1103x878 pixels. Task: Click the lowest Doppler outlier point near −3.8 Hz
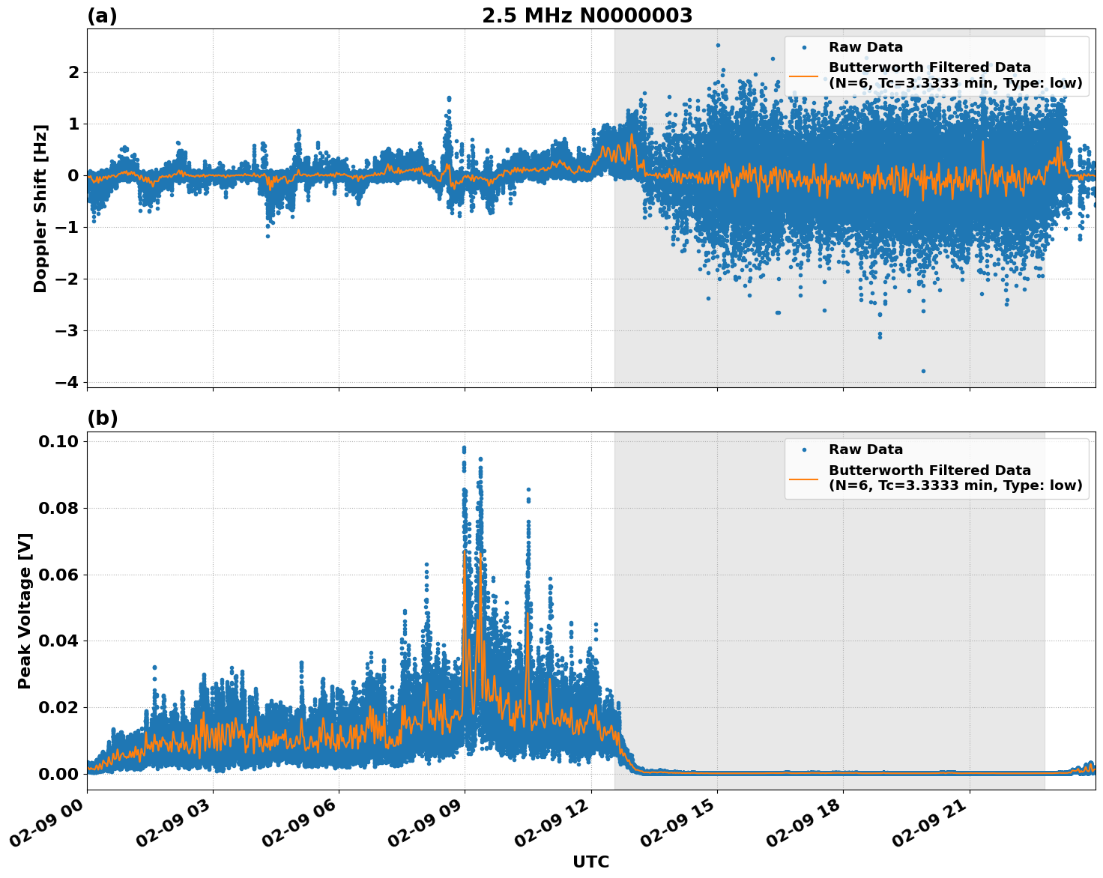tap(923, 371)
